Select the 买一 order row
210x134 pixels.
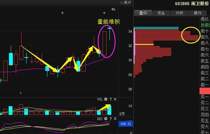pyautogui.click(x=205, y=96)
